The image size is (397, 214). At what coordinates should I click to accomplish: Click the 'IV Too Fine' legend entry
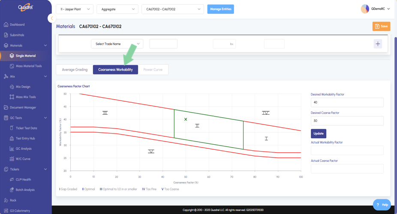(149, 189)
